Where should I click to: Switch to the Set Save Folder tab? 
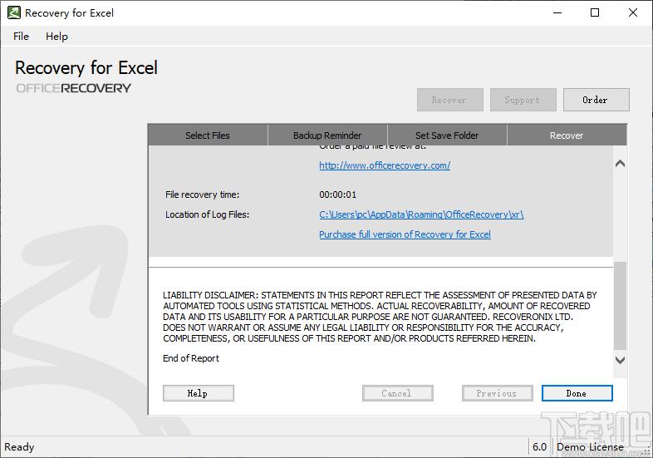point(447,135)
